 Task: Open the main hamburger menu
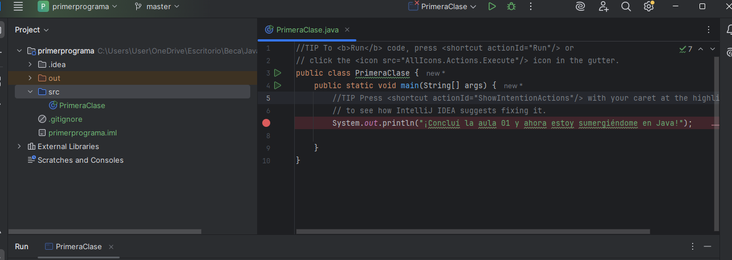18,7
